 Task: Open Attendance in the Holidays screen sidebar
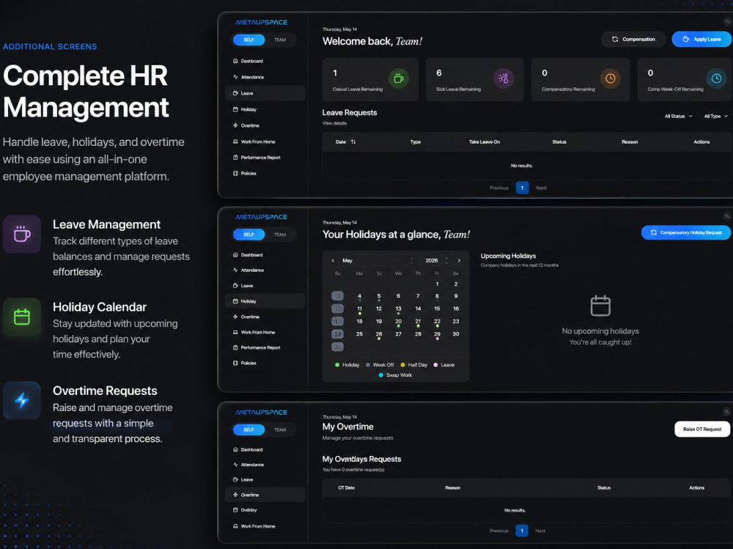pyautogui.click(x=265, y=270)
